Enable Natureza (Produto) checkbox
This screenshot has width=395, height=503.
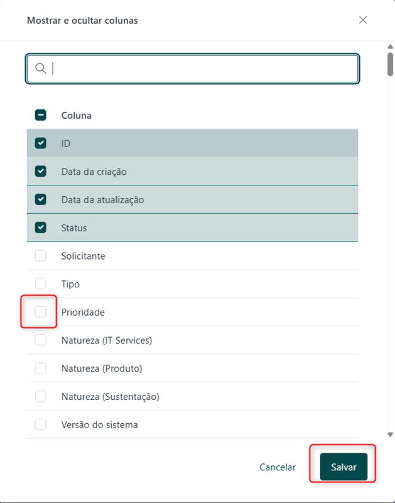[41, 368]
